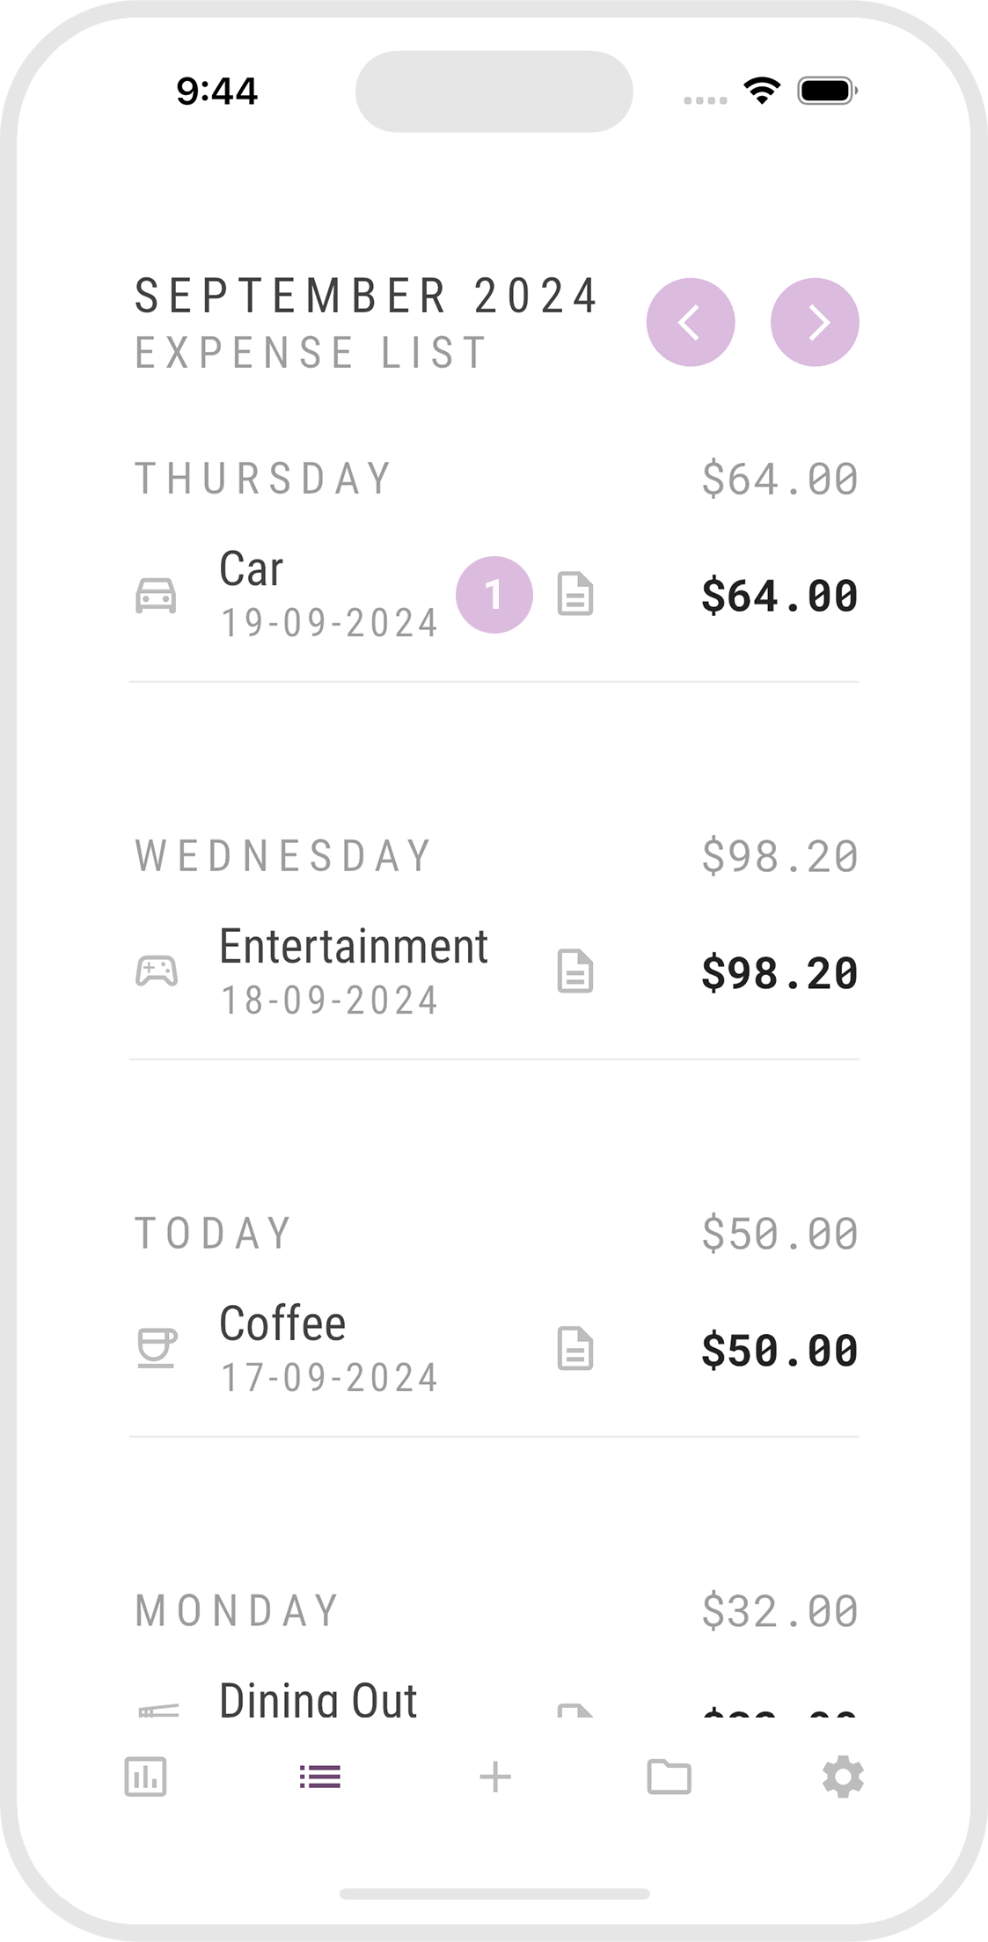Advance to next month with right chevron

(x=815, y=322)
